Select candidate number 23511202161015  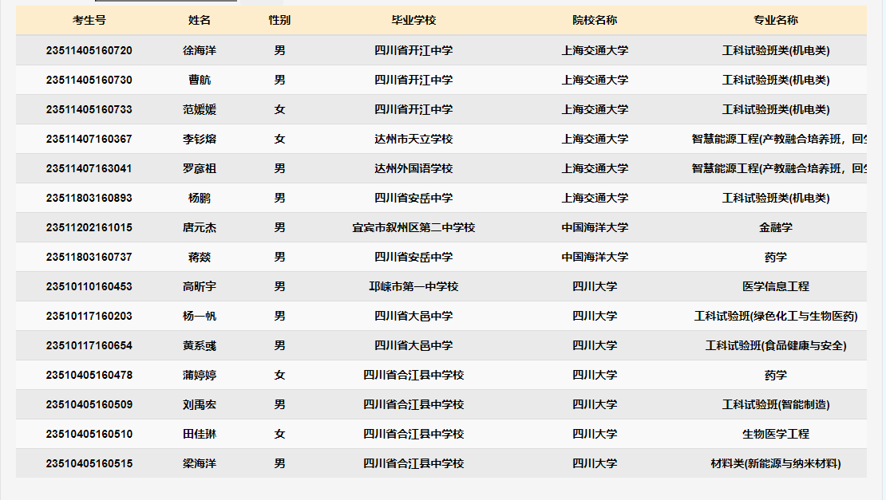89,227
